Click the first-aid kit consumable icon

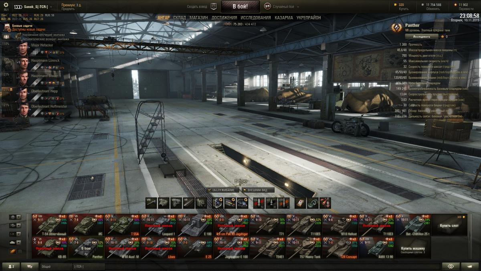coord(300,203)
